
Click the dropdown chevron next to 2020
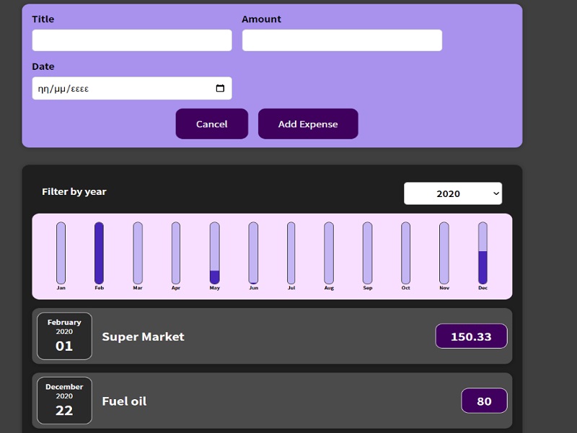point(495,193)
